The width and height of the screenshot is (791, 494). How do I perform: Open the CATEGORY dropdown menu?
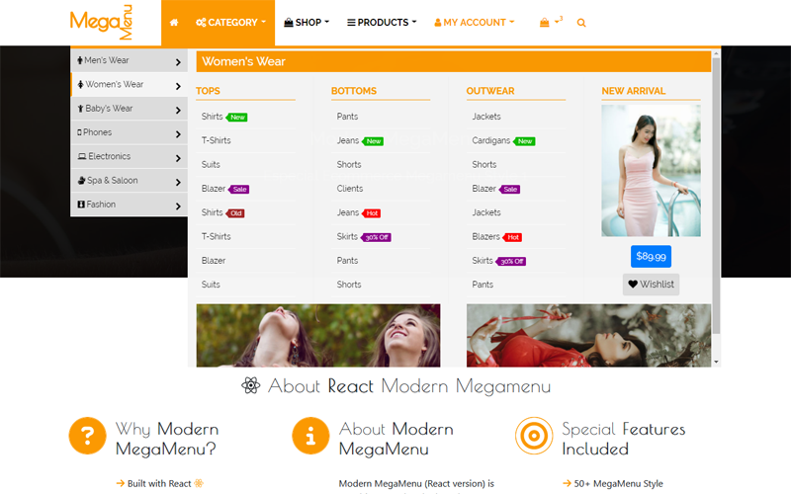(230, 23)
